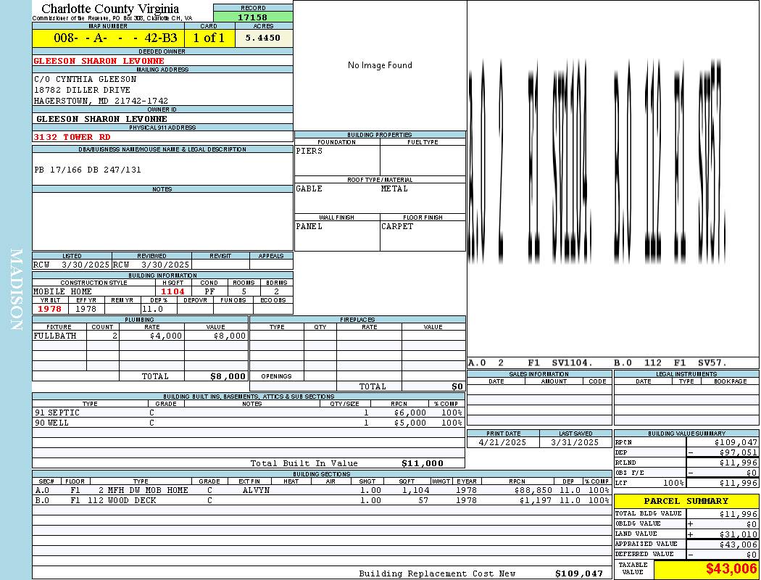Click the fireplaces total $0
Viewport: 761px width, 580px height.
pos(457,386)
